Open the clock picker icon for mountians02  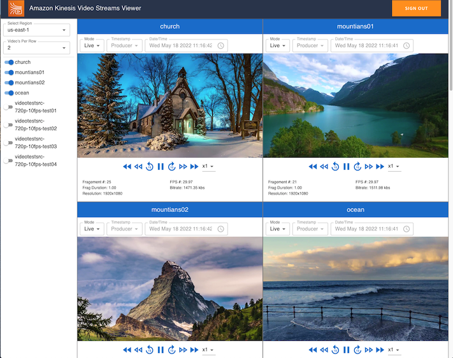[x=220, y=229]
